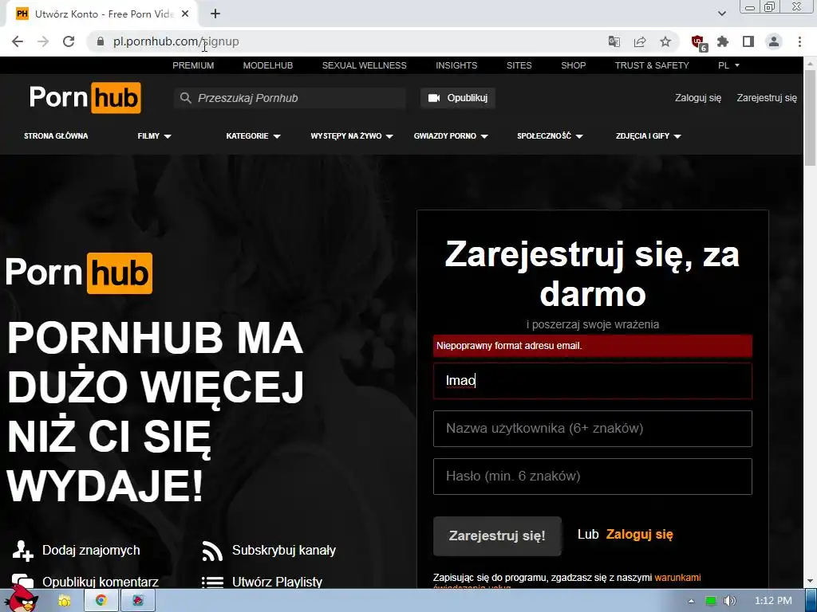This screenshot has height=612, width=817.
Task: Click the email field containing lmao
Action: click(x=593, y=381)
